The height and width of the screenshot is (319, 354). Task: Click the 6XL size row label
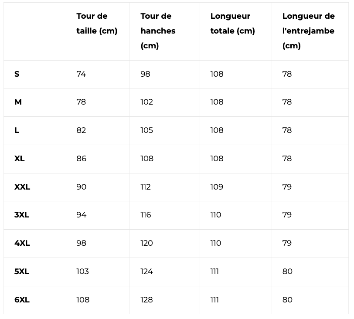point(22,300)
